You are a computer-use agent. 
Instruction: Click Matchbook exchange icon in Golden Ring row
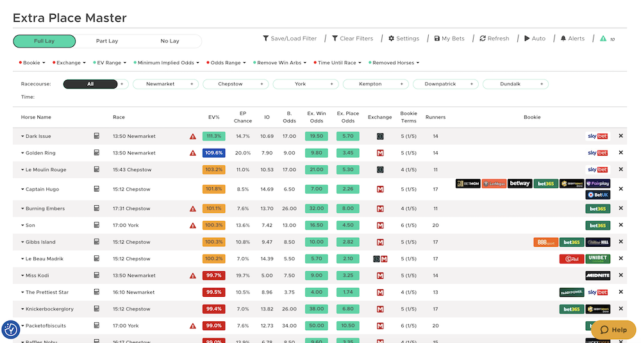pos(380,153)
